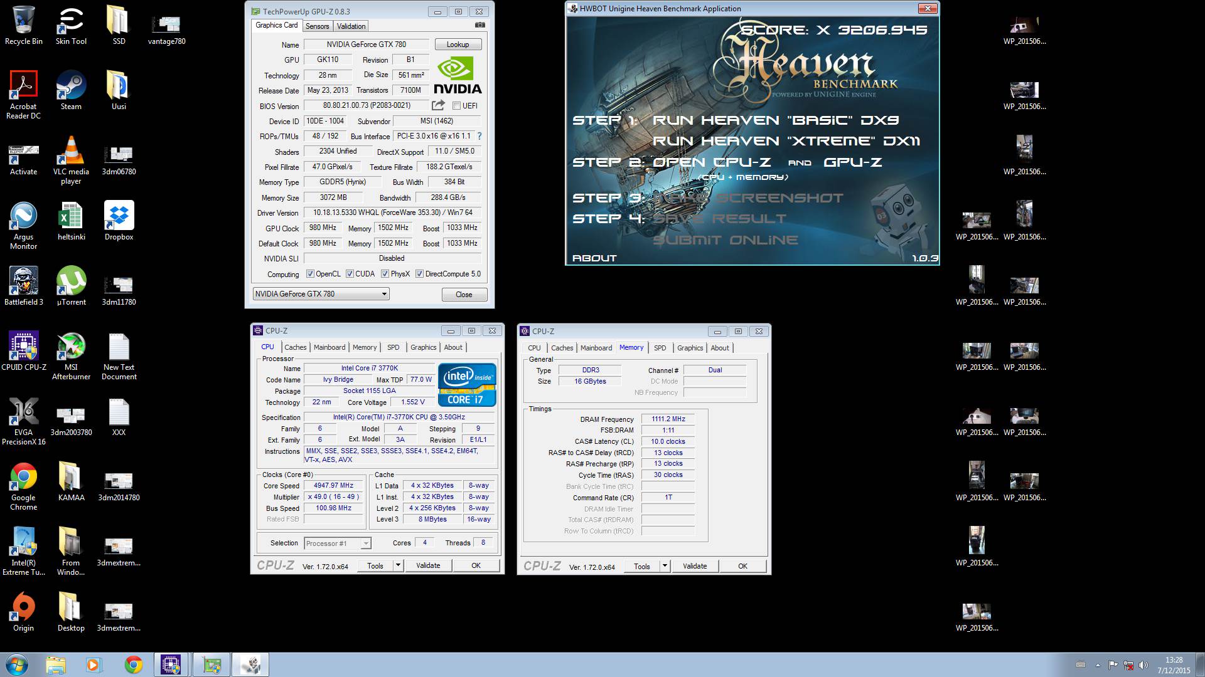This screenshot has width=1205, height=677.
Task: Open the volume control in tray
Action: tap(1143, 665)
